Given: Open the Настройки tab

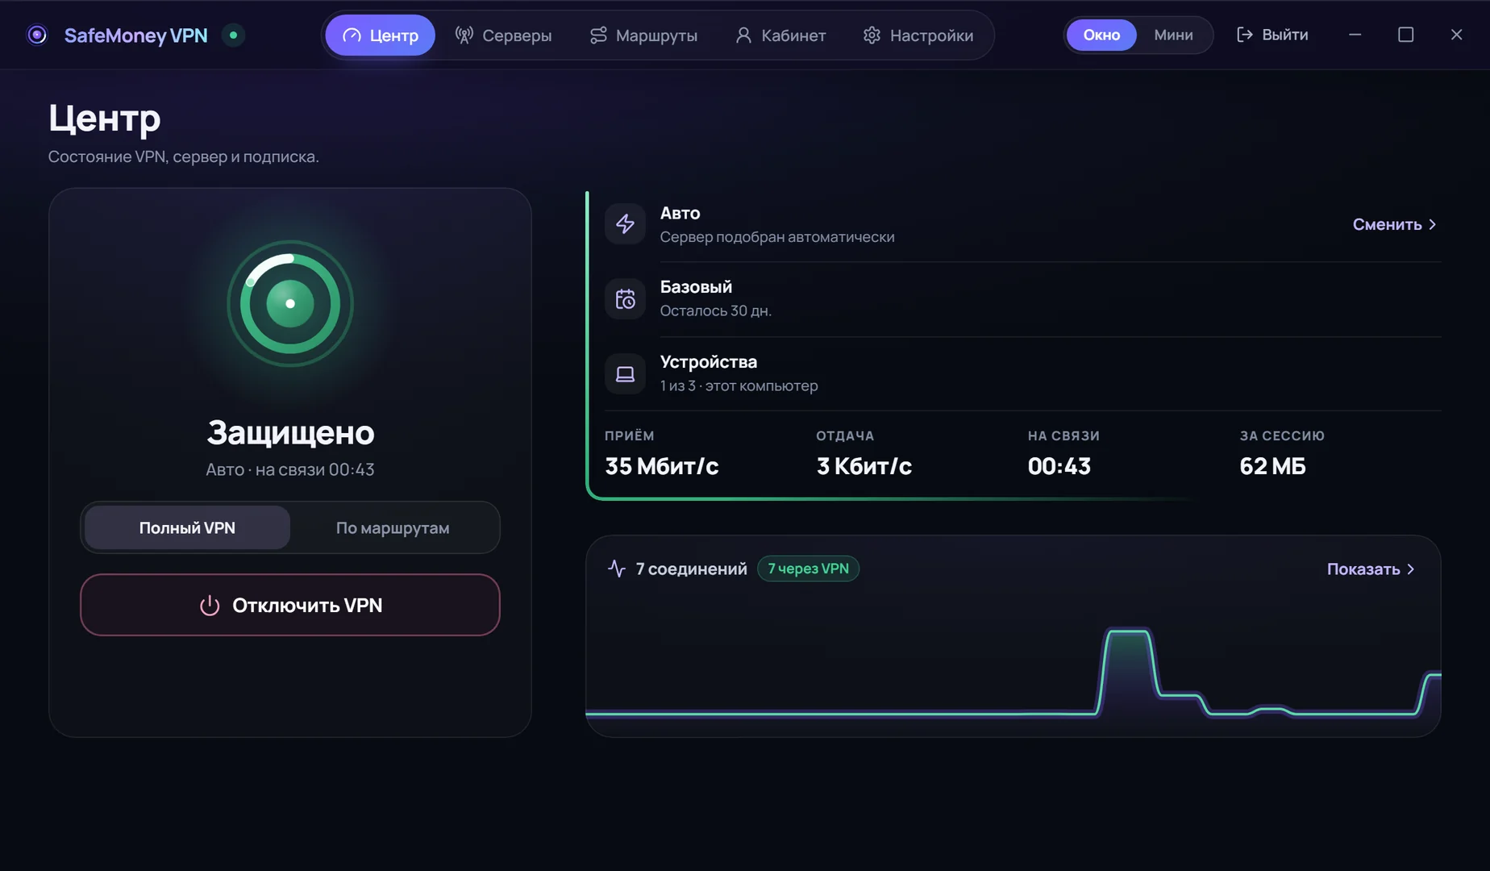Looking at the screenshot, I should [918, 35].
